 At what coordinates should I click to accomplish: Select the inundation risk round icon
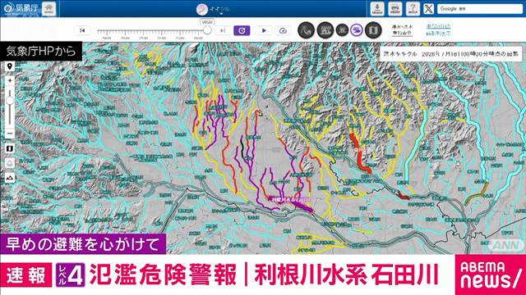pyautogui.click(x=325, y=30)
